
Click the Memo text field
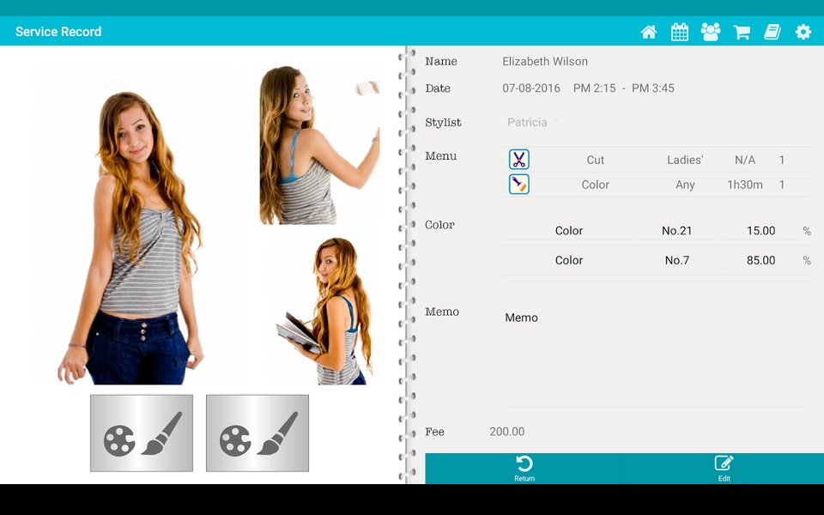(656, 360)
